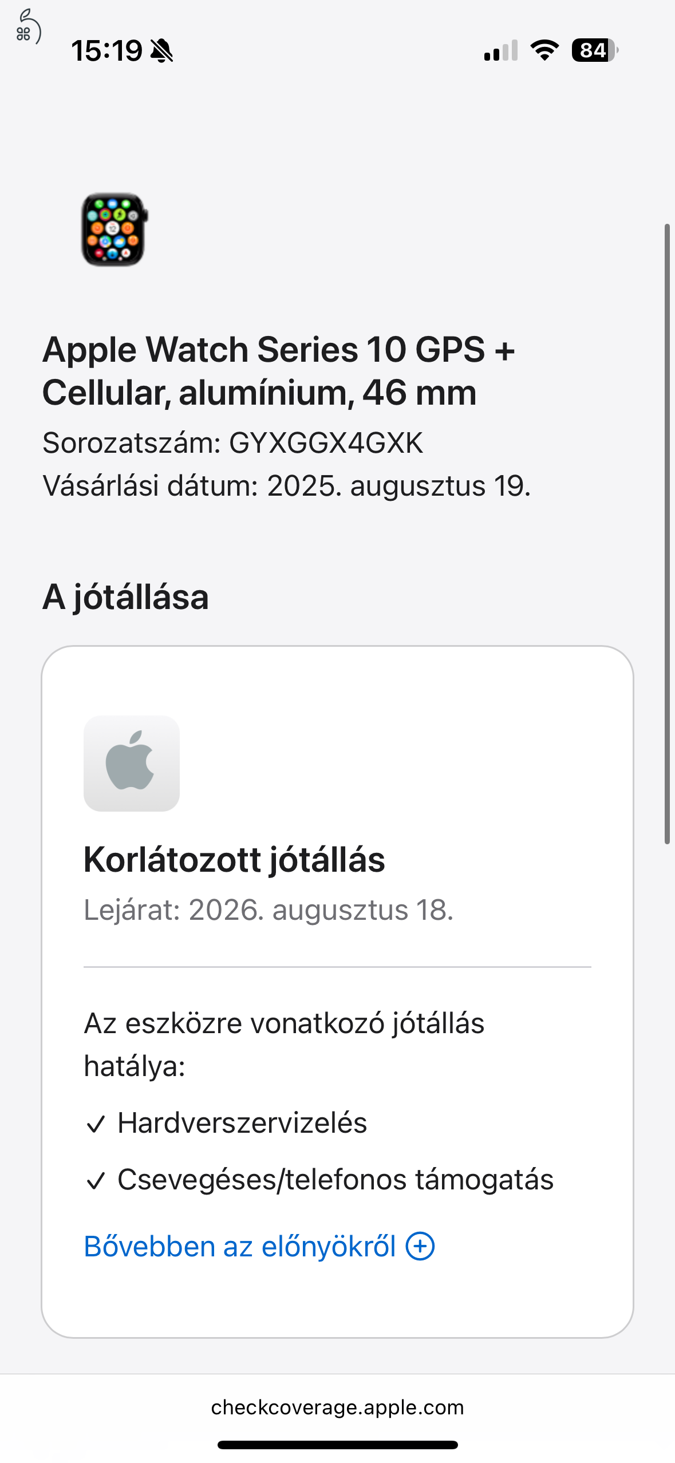Tap the gray Apple logo icon

(x=132, y=763)
